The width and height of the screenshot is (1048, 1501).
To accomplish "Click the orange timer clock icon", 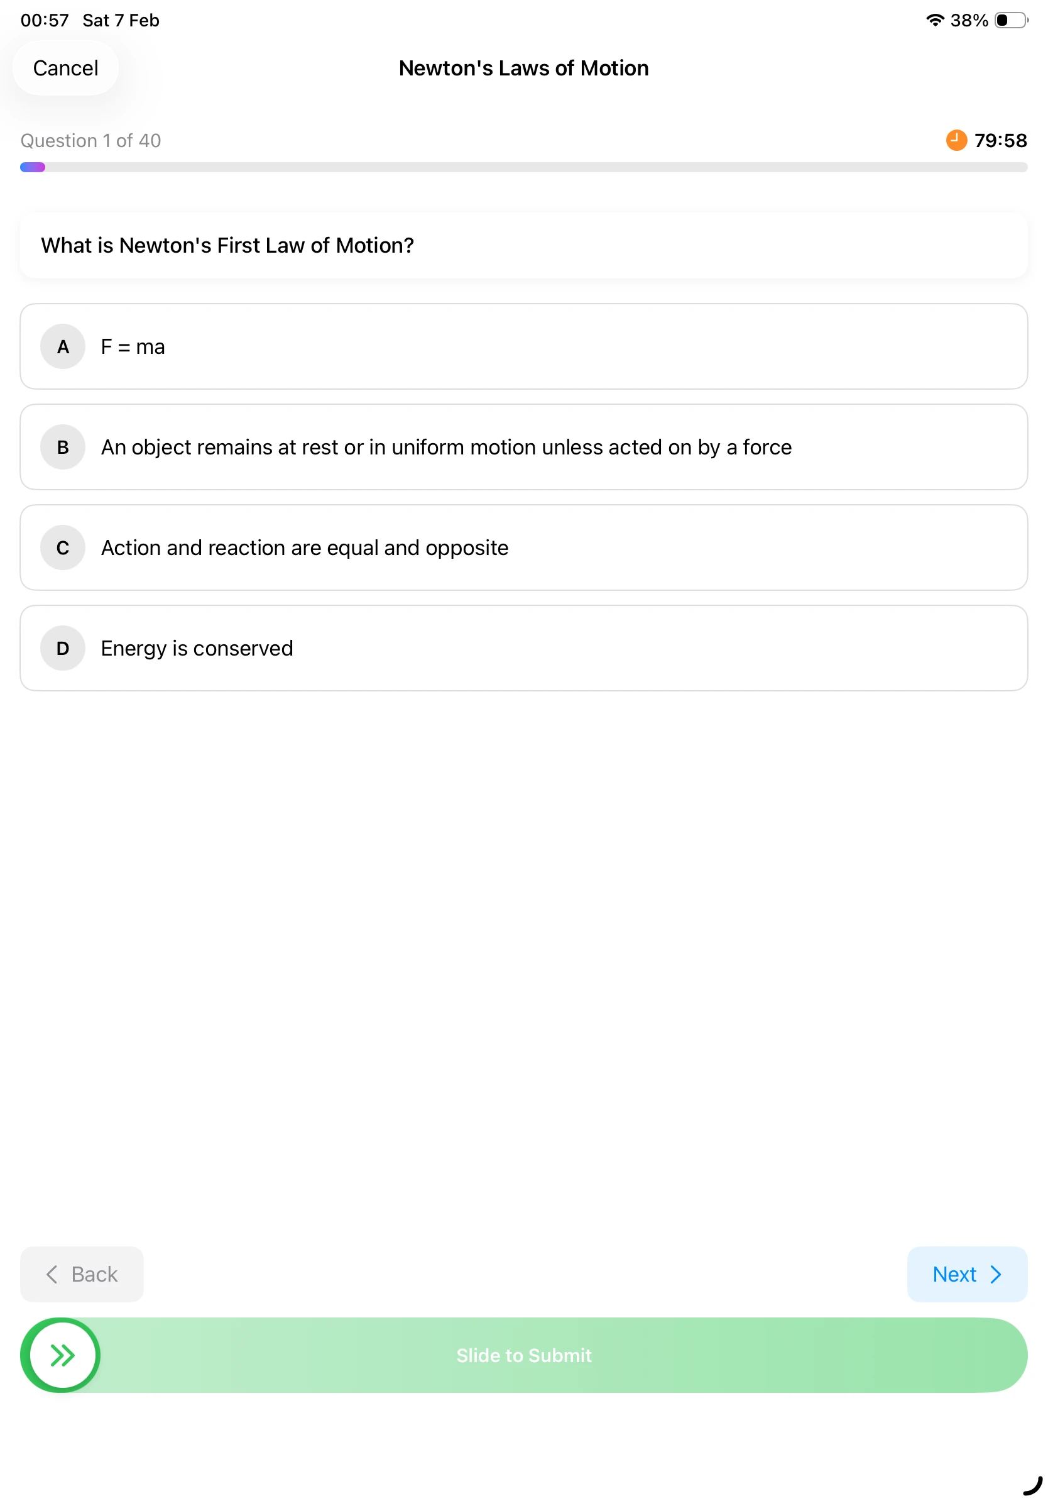I will coord(956,141).
